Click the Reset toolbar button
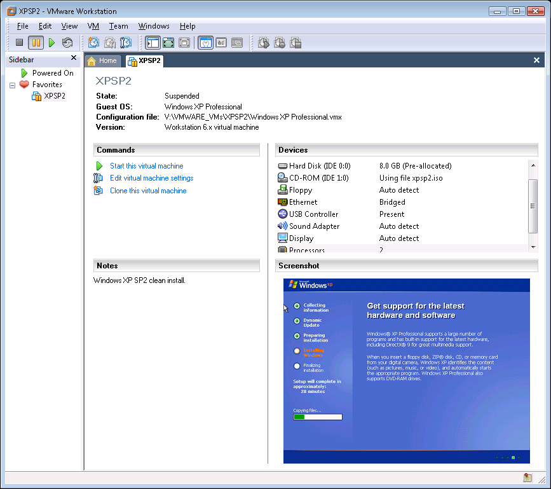Viewport: 551px width, 489px height. (x=67, y=43)
